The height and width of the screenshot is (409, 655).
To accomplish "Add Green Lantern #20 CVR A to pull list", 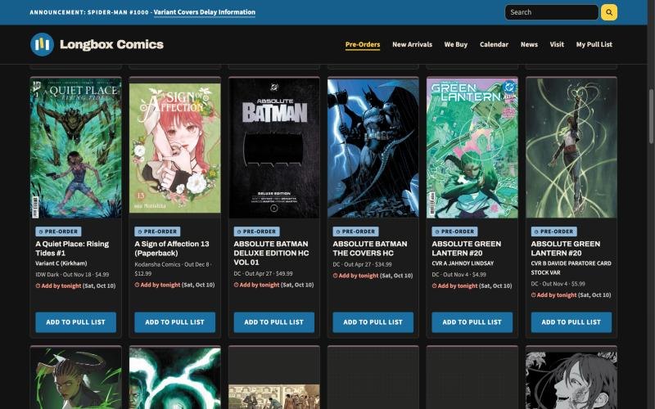I will click(472, 322).
